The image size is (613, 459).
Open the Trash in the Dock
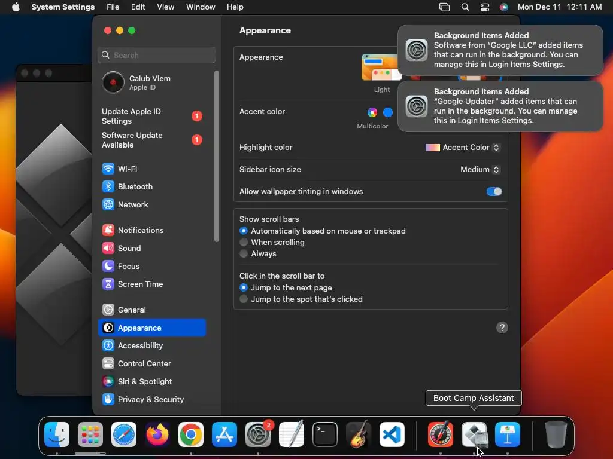(x=556, y=434)
